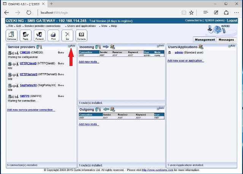Screen dimensions: 243x174
Task: Open the browser Hub icon
Action: click(x=205, y=13)
